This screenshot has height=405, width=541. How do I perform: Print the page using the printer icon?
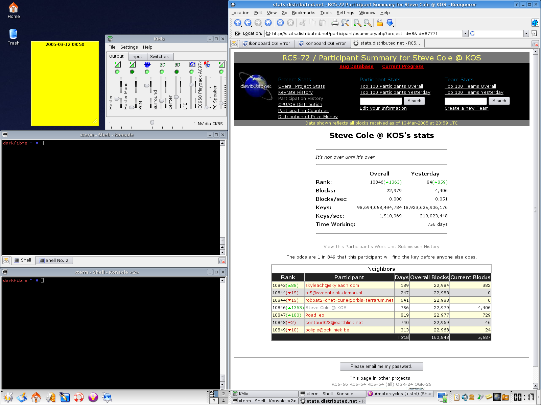335,23
